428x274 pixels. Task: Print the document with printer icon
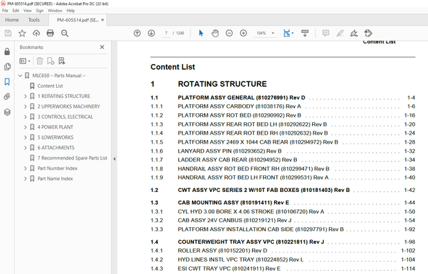pyautogui.click(x=50, y=33)
